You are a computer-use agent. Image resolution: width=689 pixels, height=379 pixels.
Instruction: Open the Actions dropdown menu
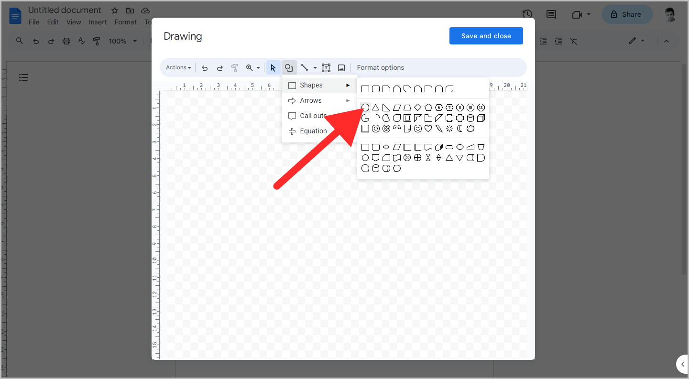point(177,67)
